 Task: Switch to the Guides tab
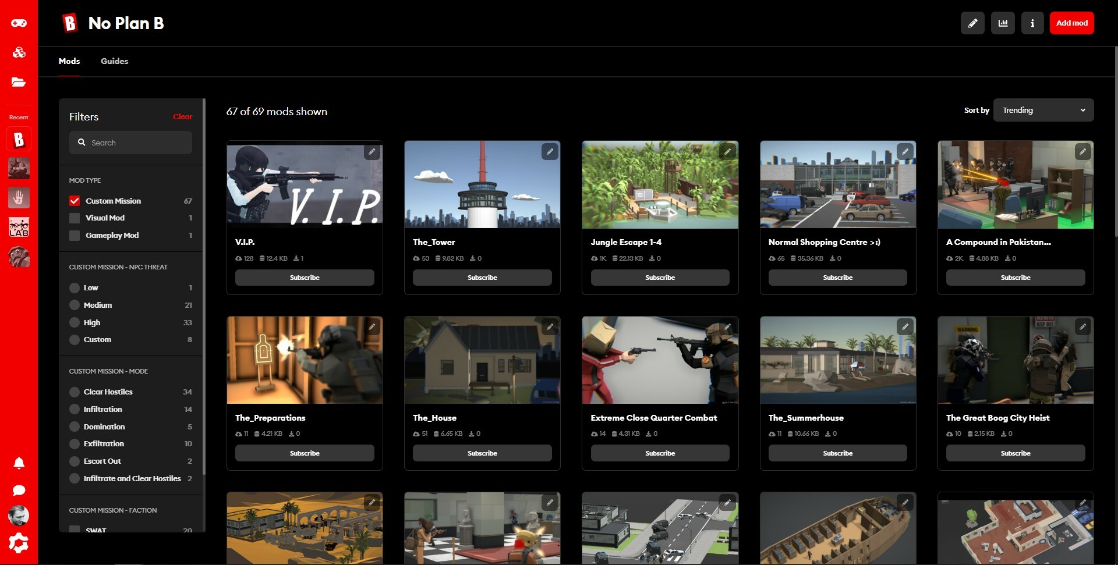[114, 61]
